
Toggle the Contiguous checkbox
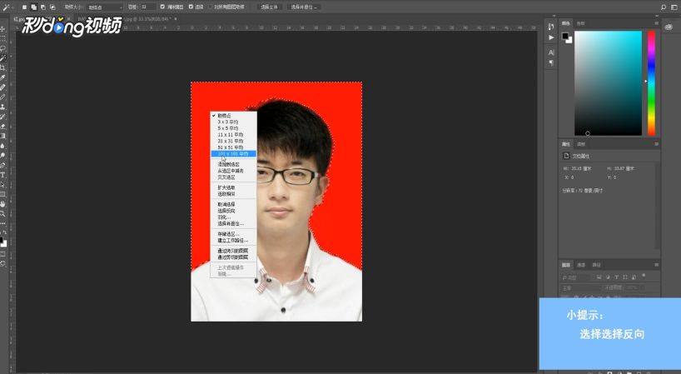click(191, 7)
